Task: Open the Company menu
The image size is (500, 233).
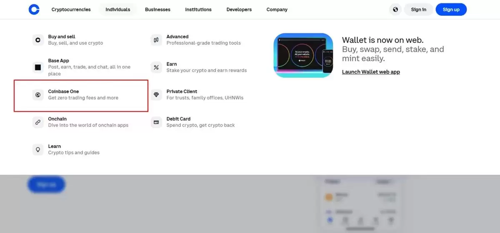Action: coord(277,10)
